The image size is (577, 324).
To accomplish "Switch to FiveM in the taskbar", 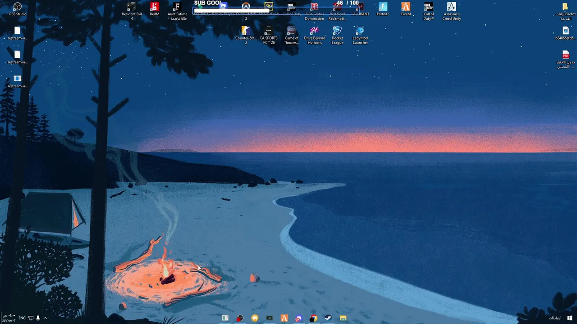I will pos(284,318).
